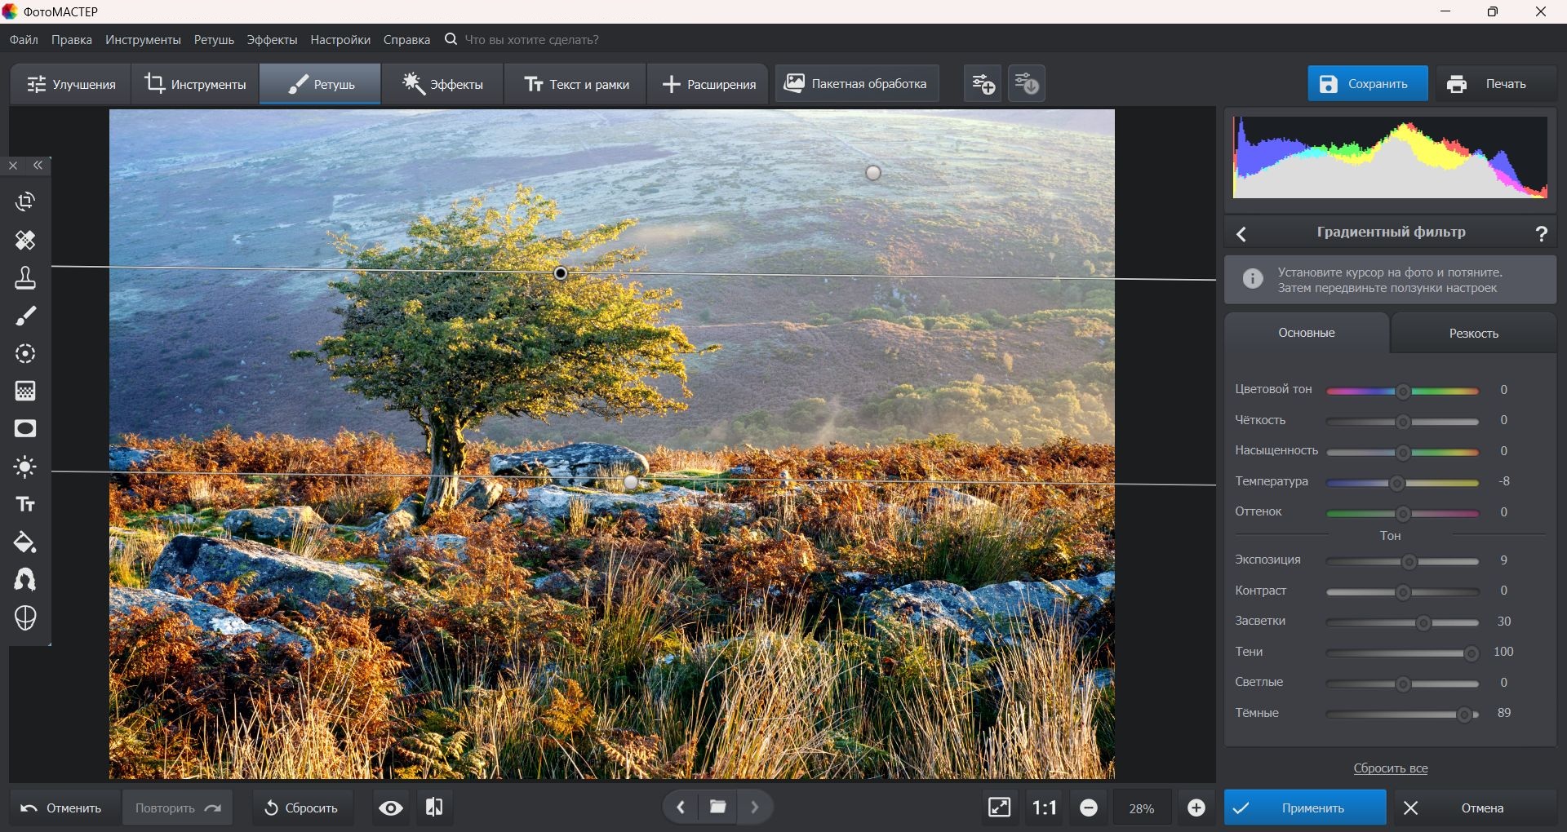Switch to the Резкость tab
This screenshot has height=832, width=1567.
(x=1473, y=334)
